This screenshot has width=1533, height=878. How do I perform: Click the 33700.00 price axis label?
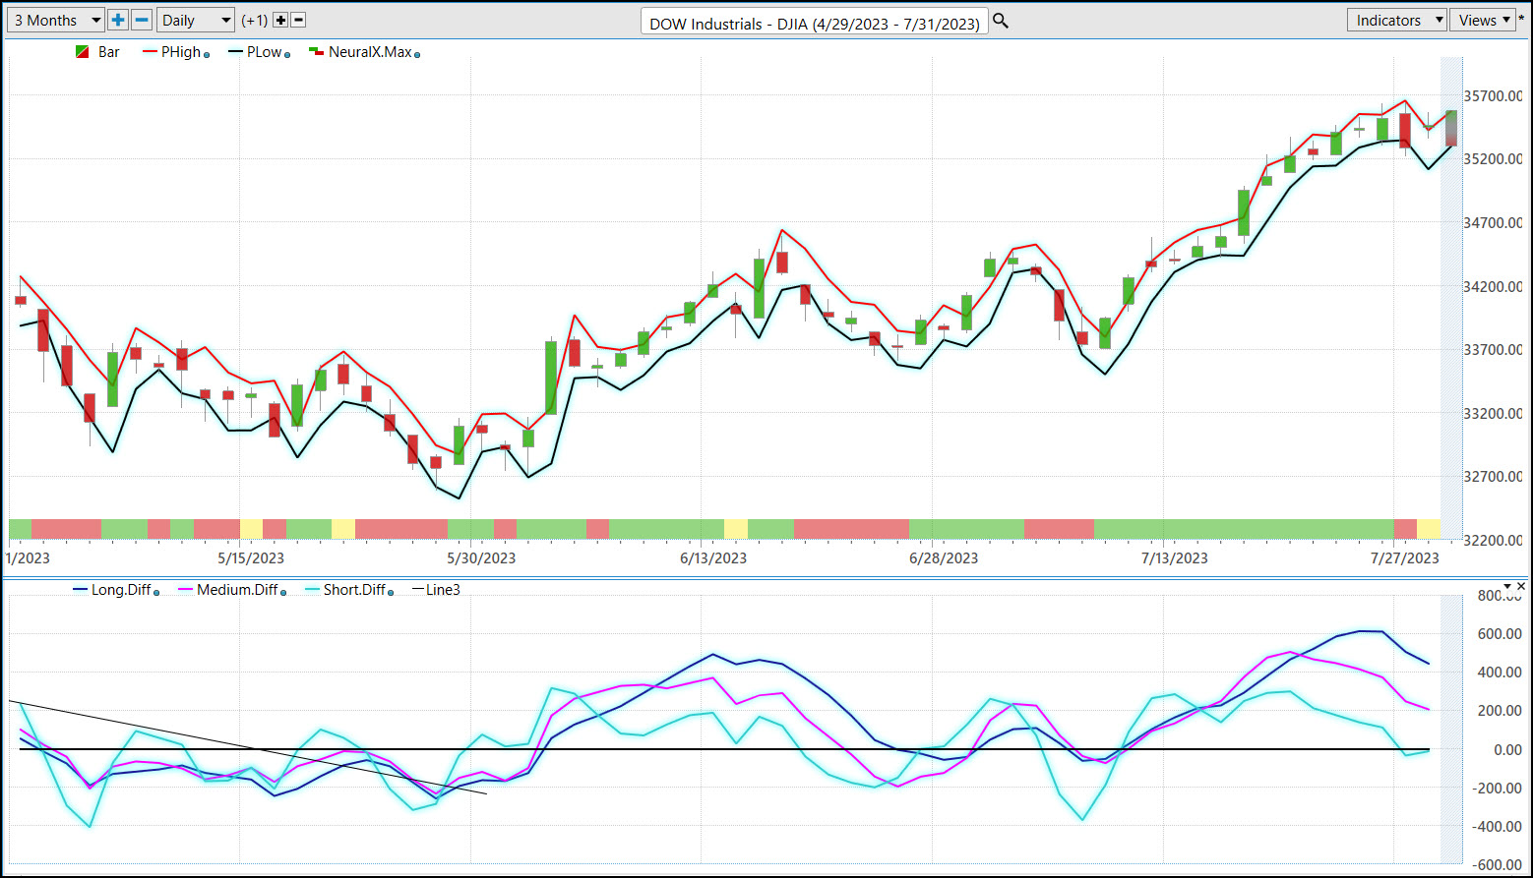coord(1493,350)
